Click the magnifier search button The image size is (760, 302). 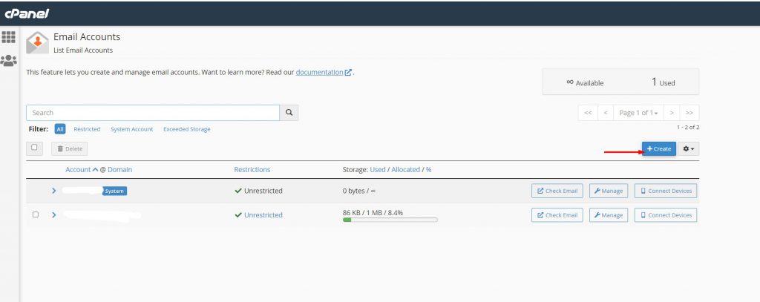click(289, 113)
